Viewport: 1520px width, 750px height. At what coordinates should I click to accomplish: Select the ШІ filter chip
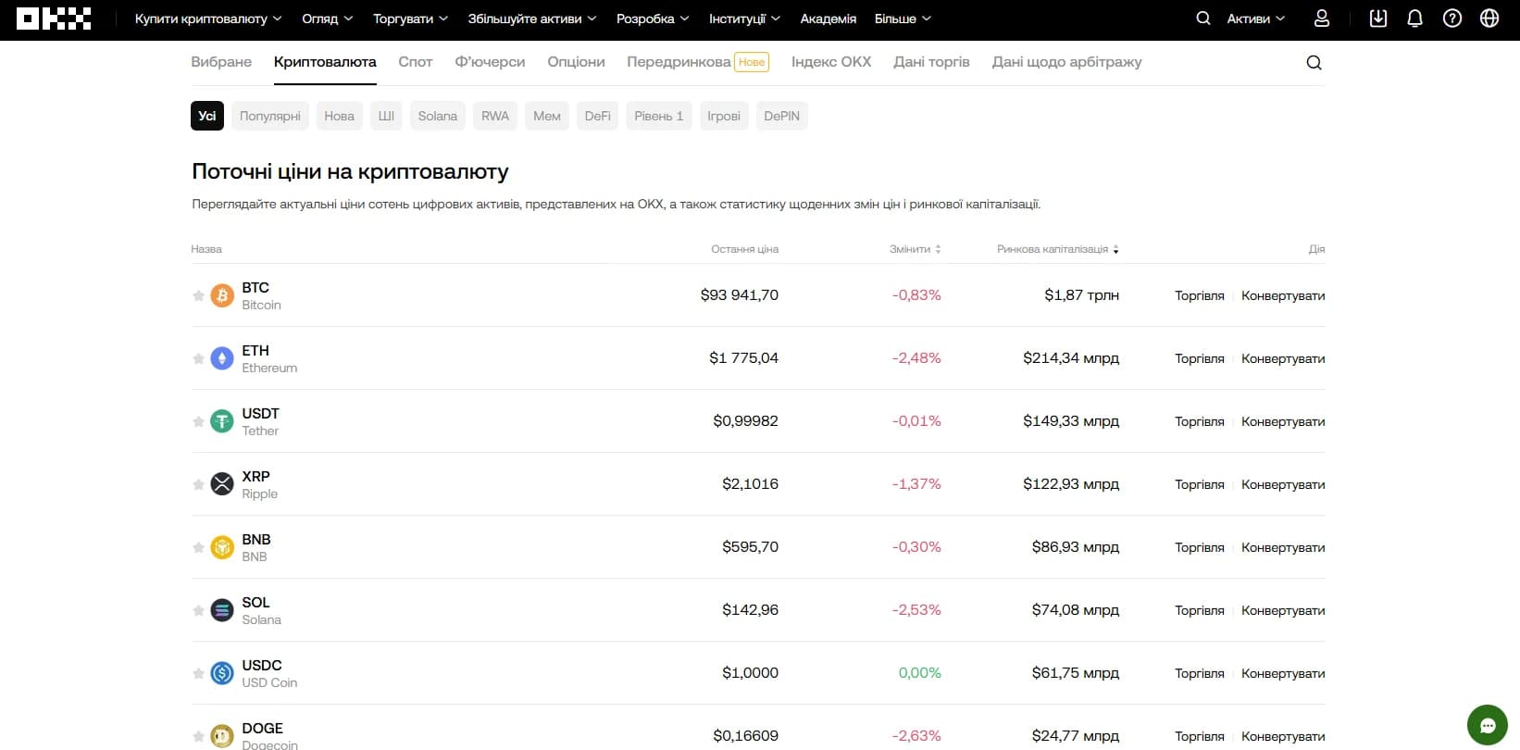pos(386,116)
